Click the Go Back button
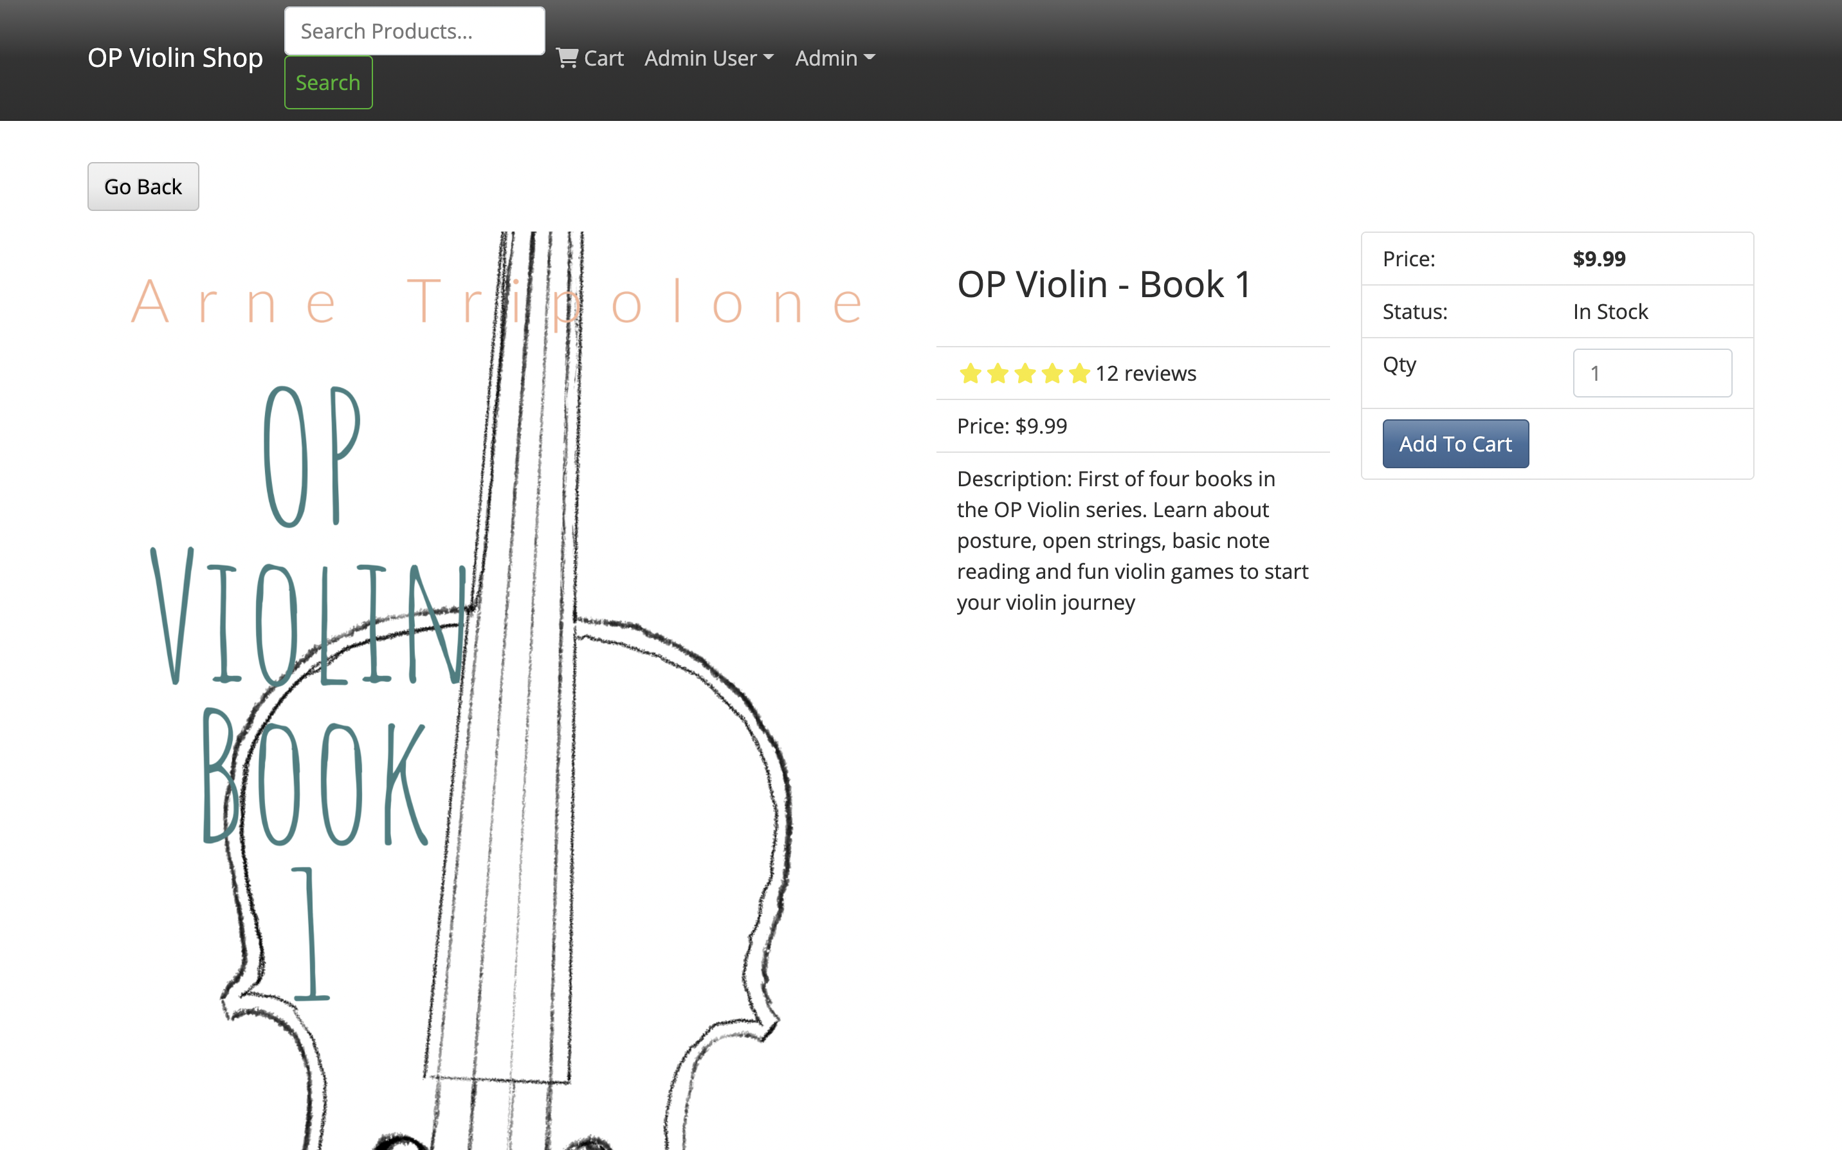The height and width of the screenshot is (1150, 1842). tap(142, 187)
